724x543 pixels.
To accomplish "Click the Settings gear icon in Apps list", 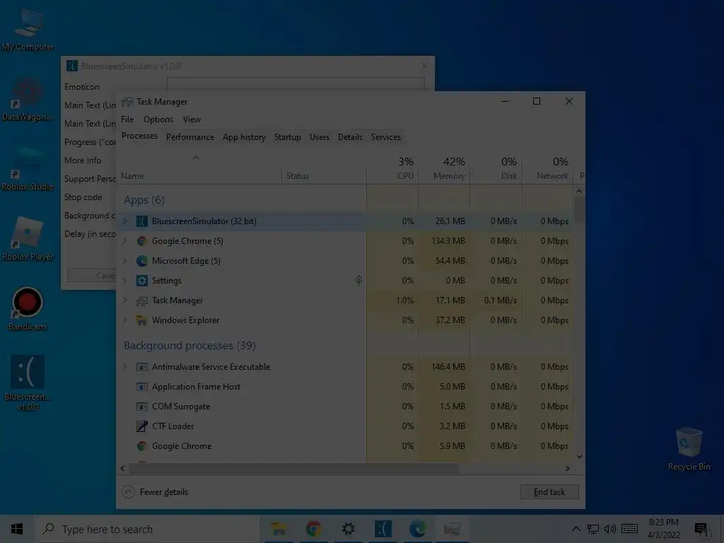I will 141,281.
